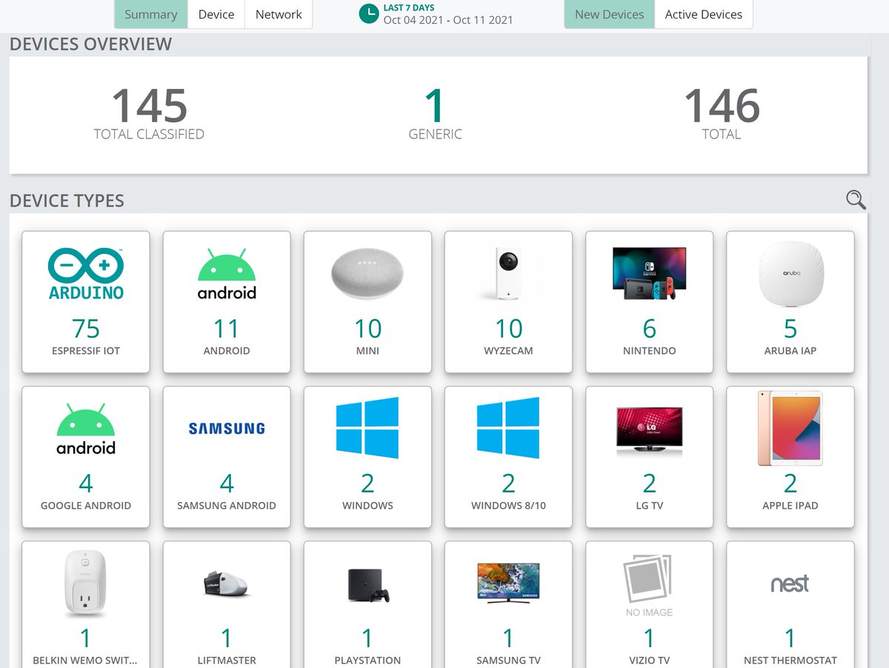Click the Espressif IoT count of 75
This screenshot has width=889, height=668.
pos(86,328)
